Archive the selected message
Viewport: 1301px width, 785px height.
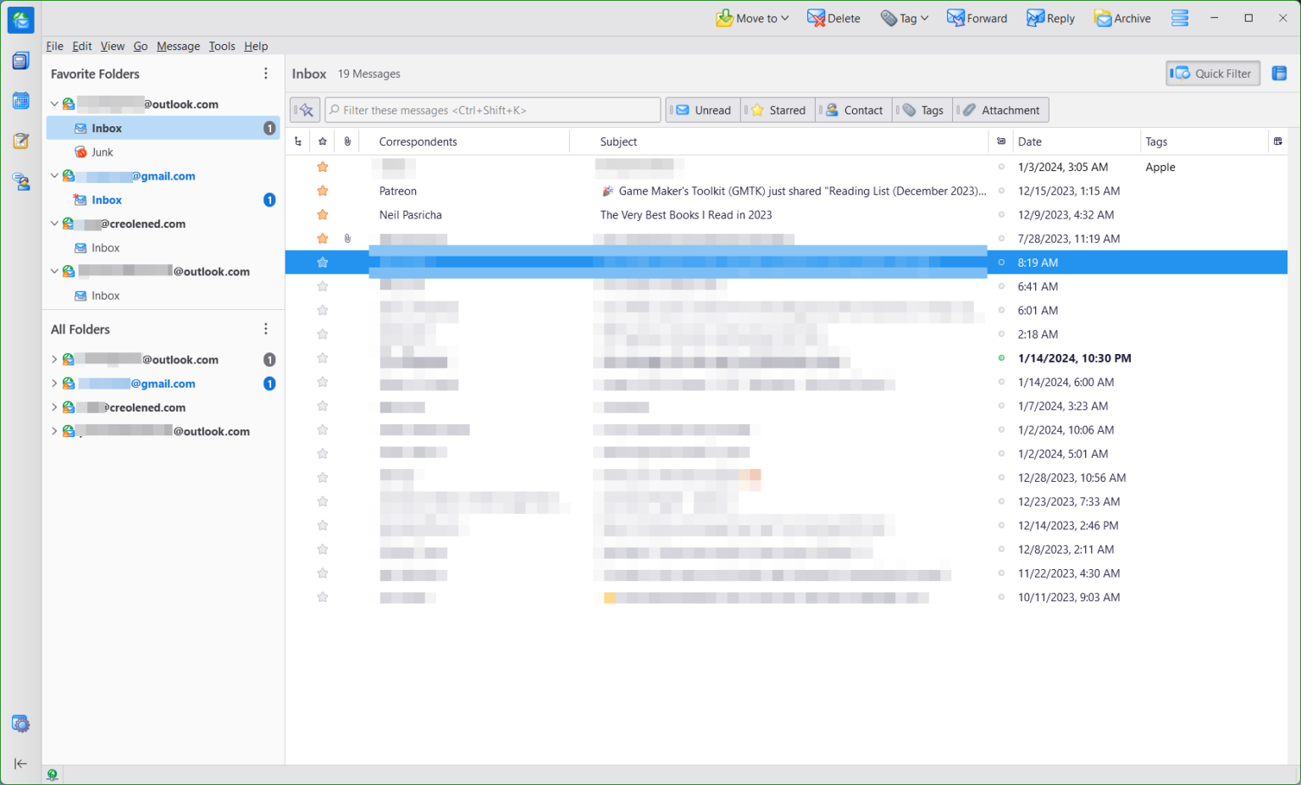tap(1122, 19)
